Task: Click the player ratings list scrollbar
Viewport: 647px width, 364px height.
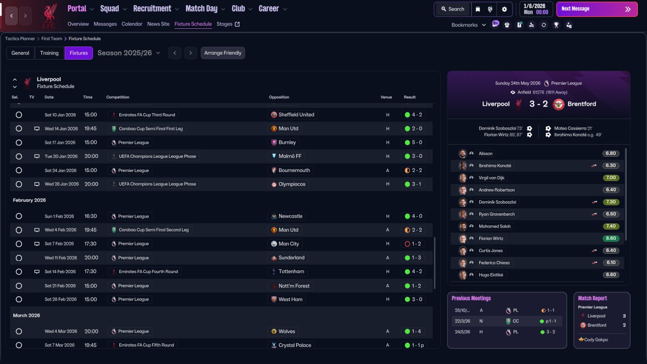Action: point(627,195)
